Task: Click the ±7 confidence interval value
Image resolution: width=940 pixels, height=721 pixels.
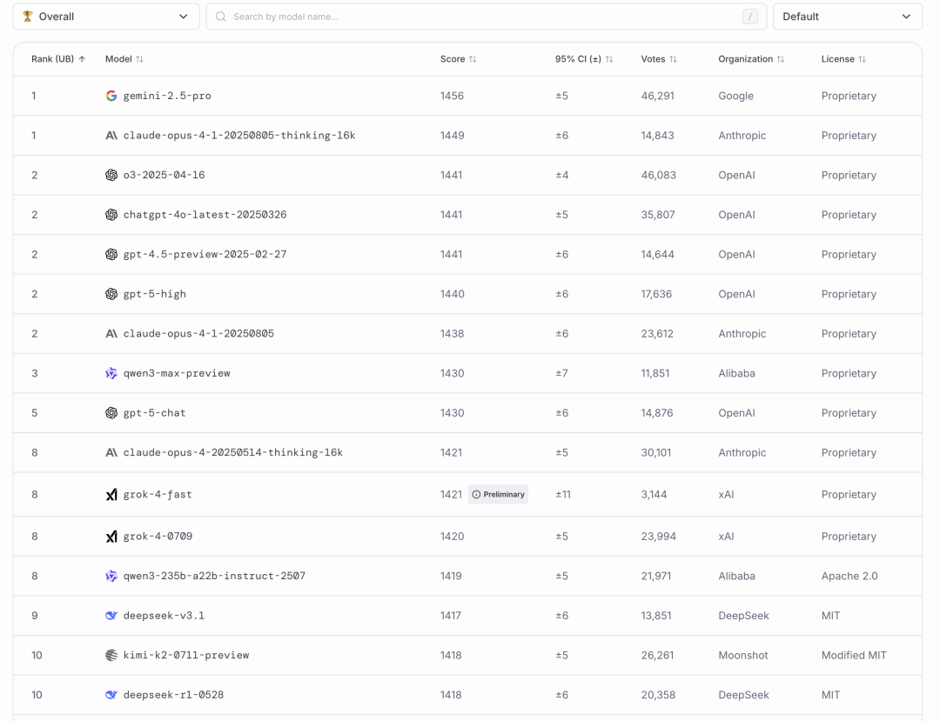Action: coord(561,373)
